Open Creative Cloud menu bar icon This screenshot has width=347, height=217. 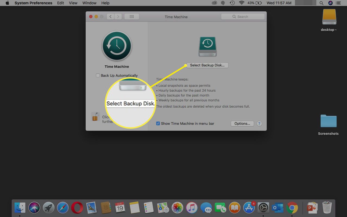coord(214,3)
